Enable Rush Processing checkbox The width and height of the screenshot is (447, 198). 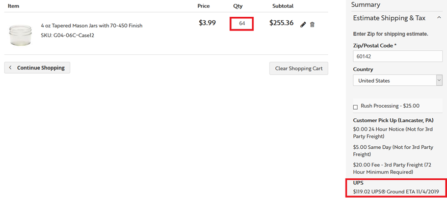coord(355,107)
